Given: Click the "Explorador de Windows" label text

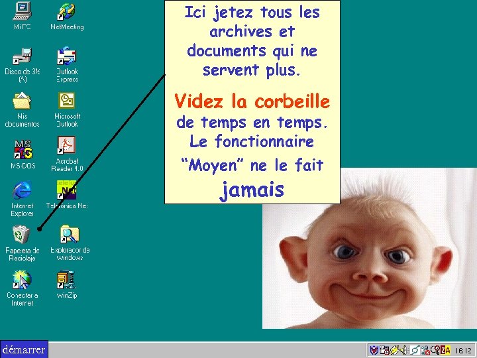Looking at the screenshot, I should tap(70, 253).
